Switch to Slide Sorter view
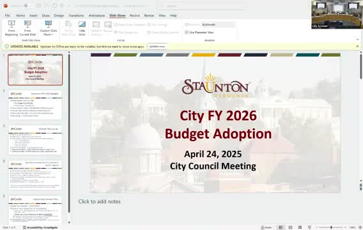 pyautogui.click(x=290, y=227)
